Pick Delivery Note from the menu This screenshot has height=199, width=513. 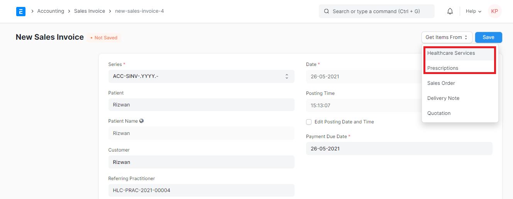coord(443,98)
